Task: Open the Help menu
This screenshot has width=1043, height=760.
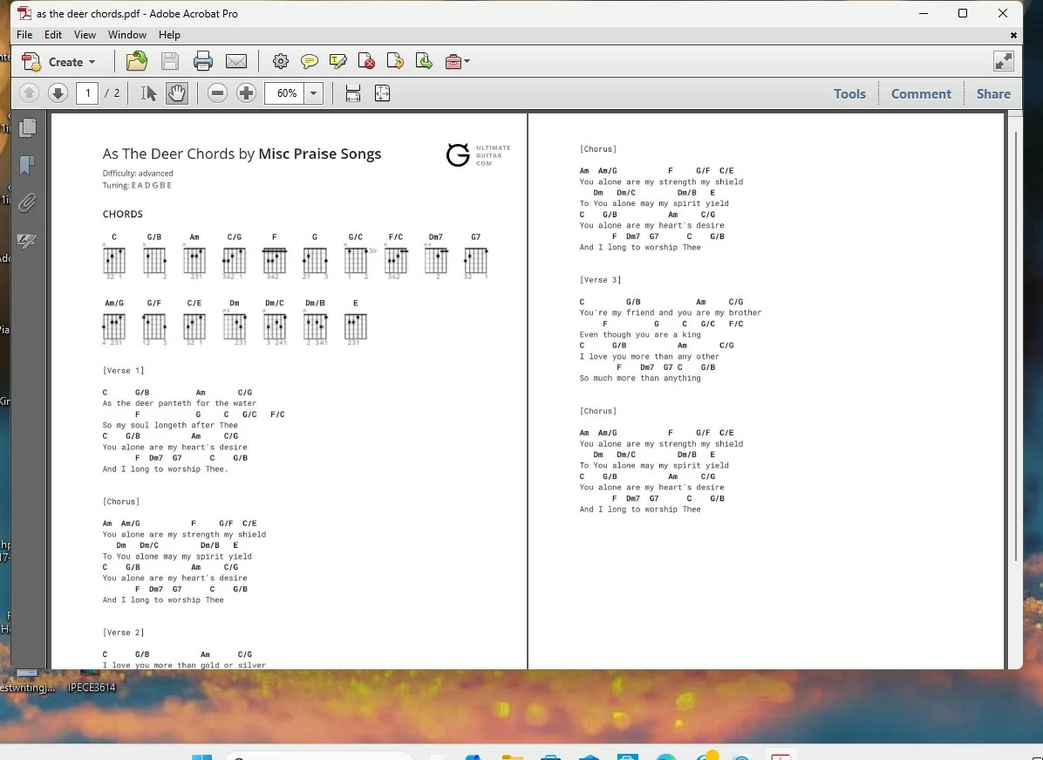Action: point(169,35)
